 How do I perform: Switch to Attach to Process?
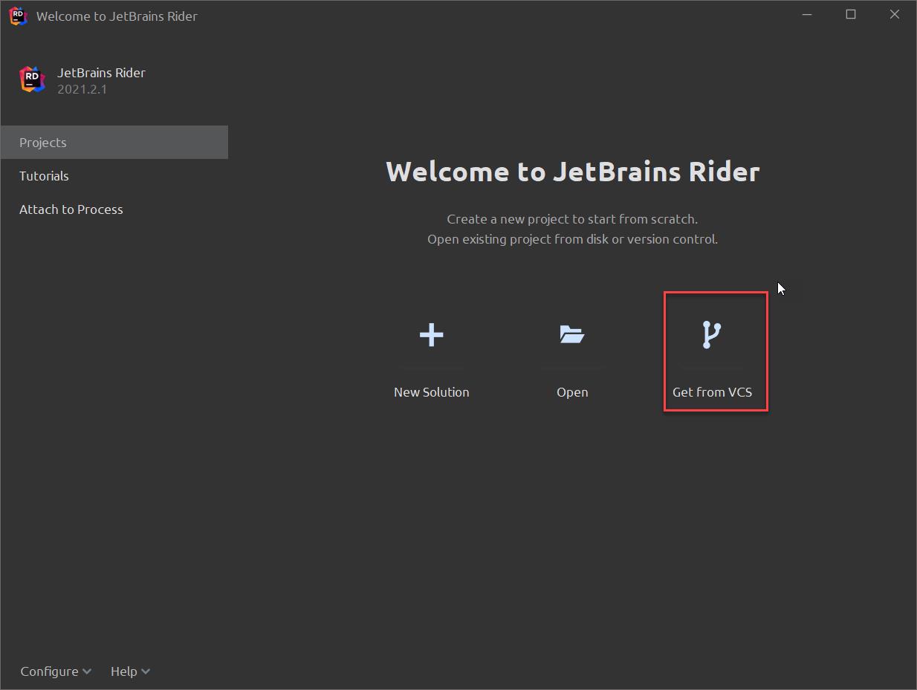click(x=71, y=209)
